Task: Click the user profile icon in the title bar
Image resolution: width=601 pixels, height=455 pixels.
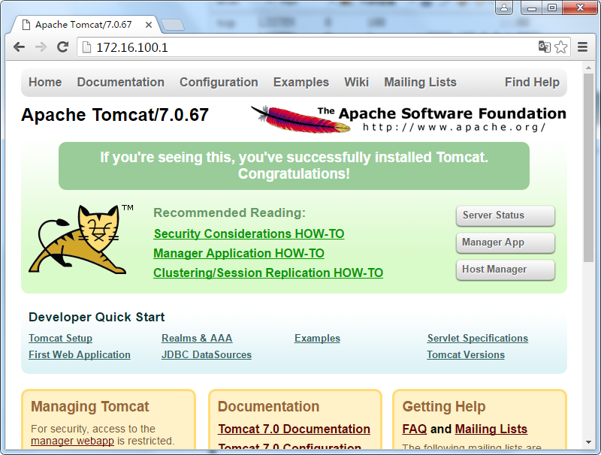Action: 504,8
